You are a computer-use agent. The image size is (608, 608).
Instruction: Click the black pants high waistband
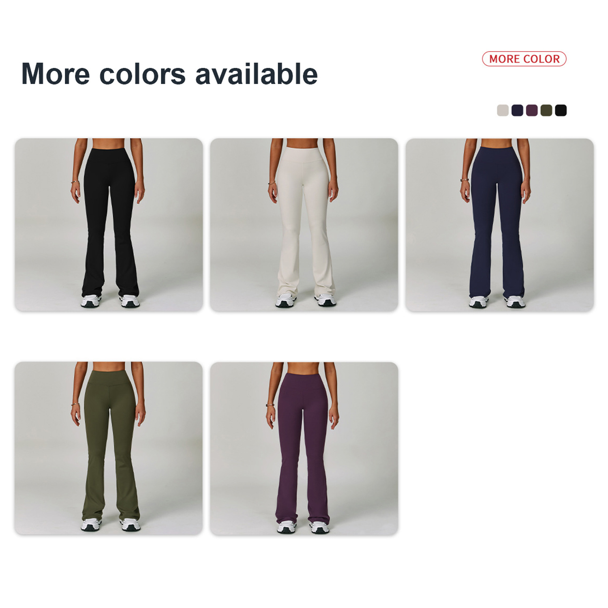pyautogui.click(x=109, y=156)
